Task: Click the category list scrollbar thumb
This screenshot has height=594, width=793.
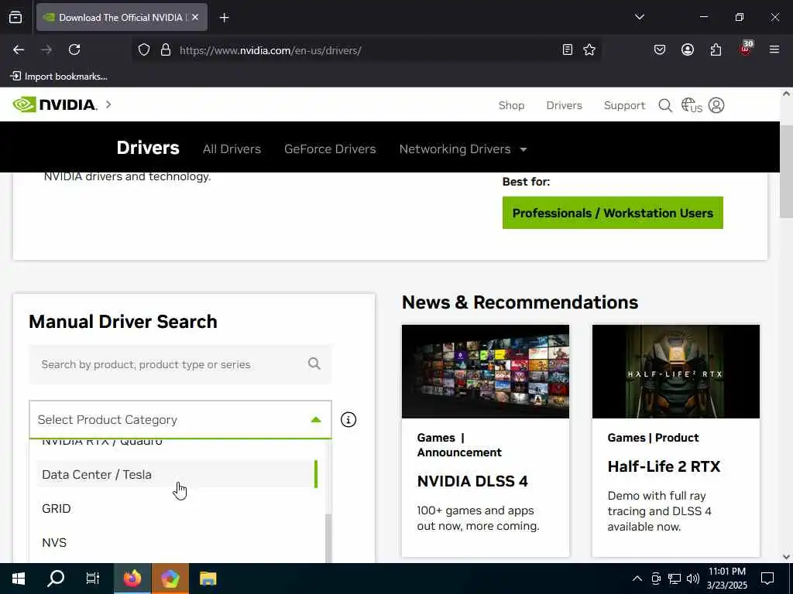Action: [x=328, y=538]
